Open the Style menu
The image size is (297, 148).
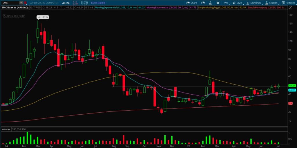tap(237, 3)
